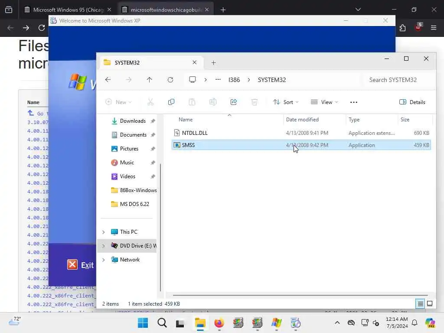The width and height of the screenshot is (444, 333).
Task: Sort by Date modified column header
Action: pyautogui.click(x=302, y=120)
